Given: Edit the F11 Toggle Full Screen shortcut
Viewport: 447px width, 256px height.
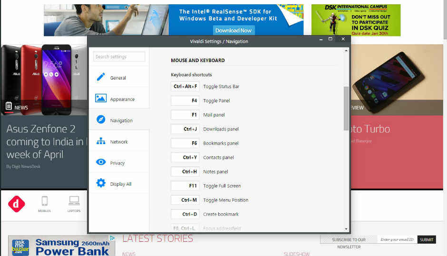Looking at the screenshot, I should (185, 186).
